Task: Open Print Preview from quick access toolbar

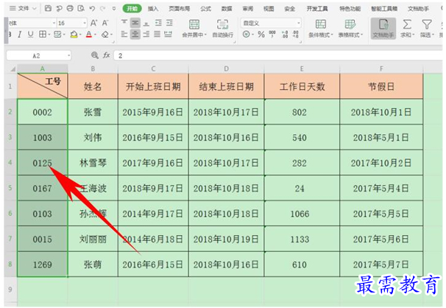Action: (x=81, y=9)
